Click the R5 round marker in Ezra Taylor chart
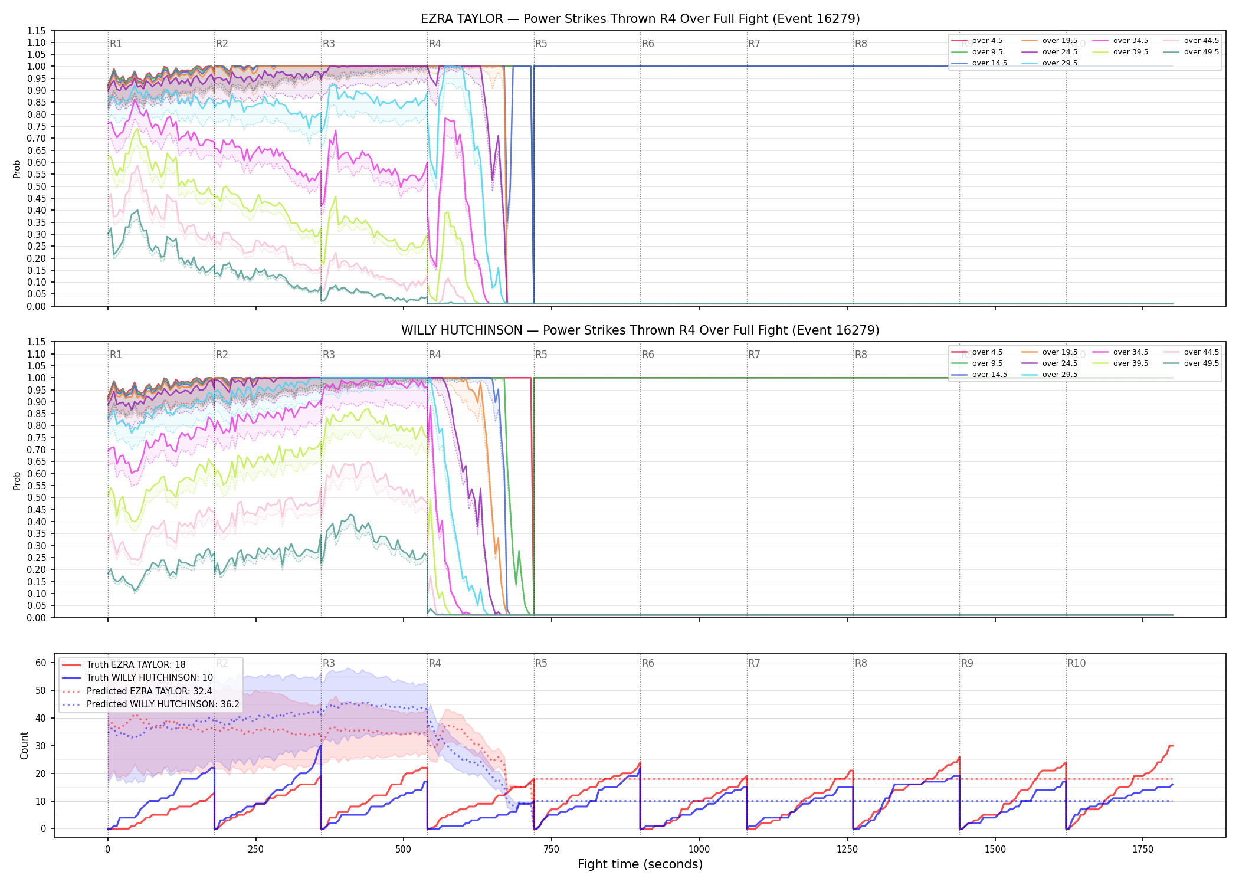Screen dimensions: 1239x885 click(x=541, y=44)
